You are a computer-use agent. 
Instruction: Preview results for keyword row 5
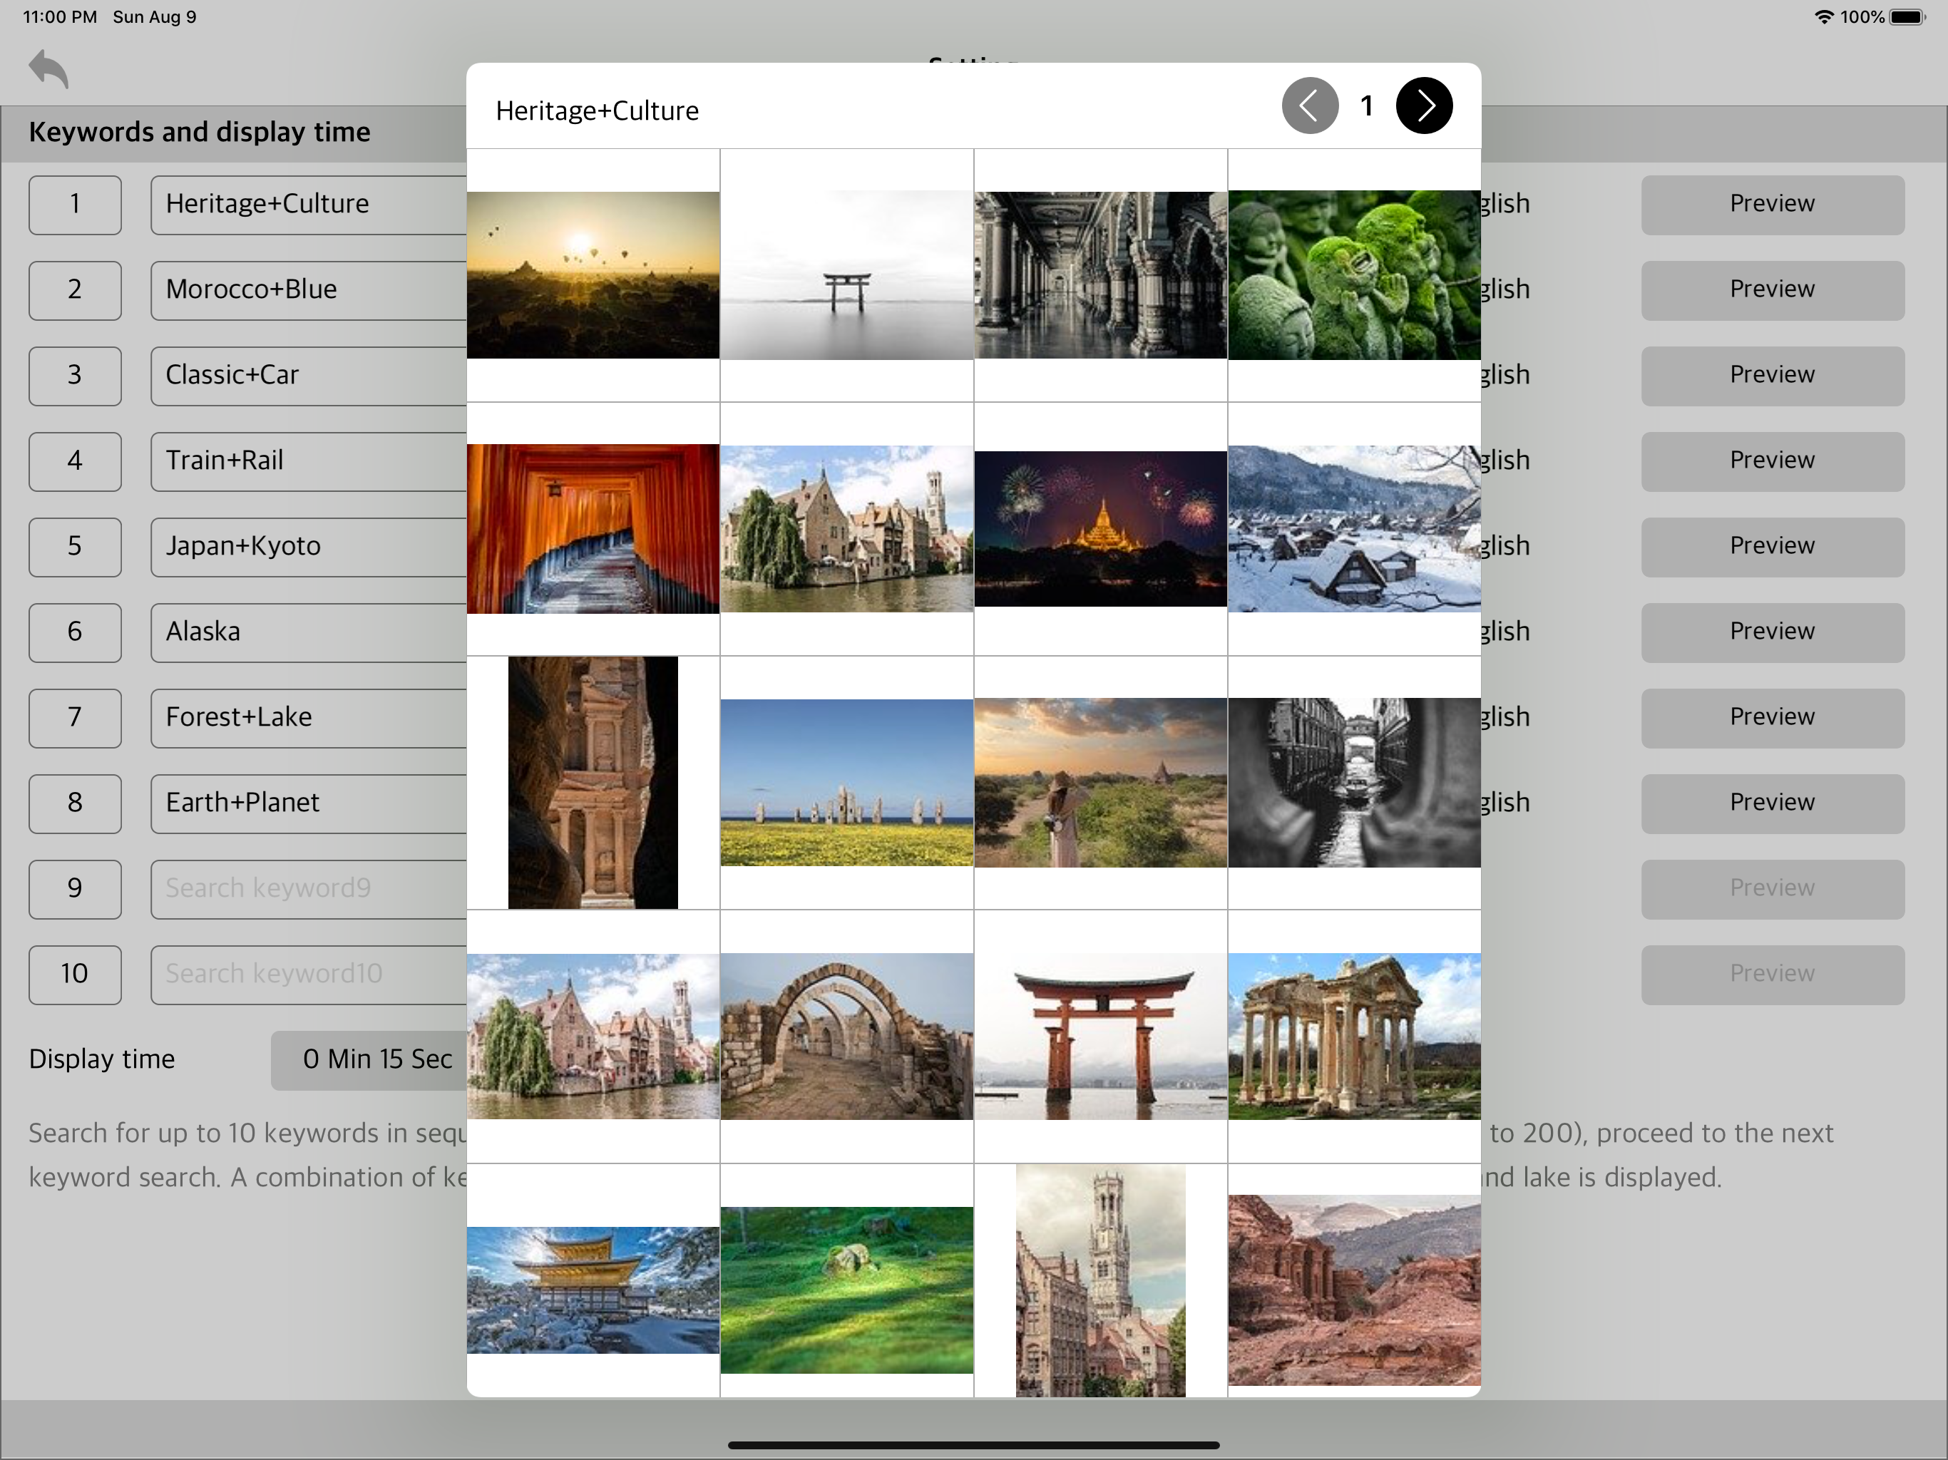(x=1772, y=546)
